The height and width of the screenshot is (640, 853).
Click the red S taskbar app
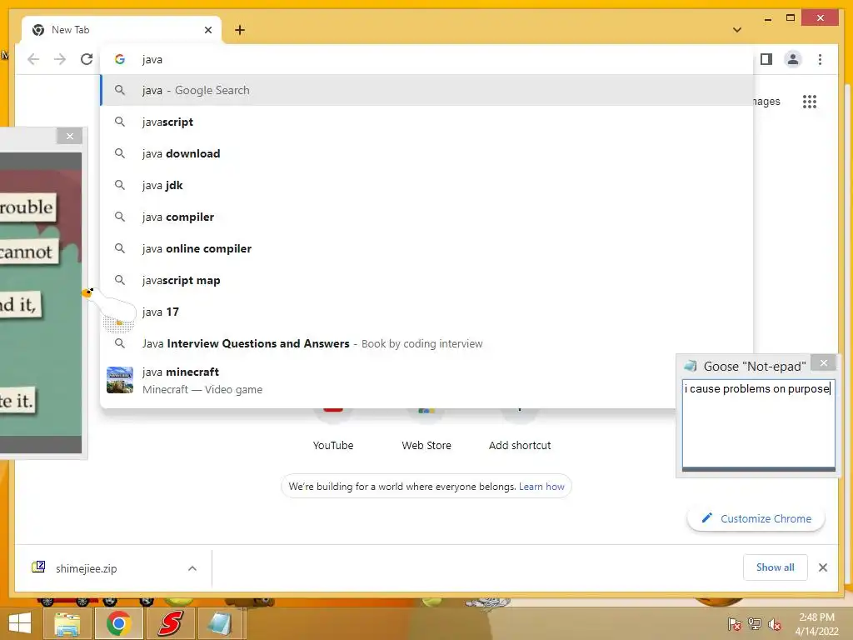[170, 623]
